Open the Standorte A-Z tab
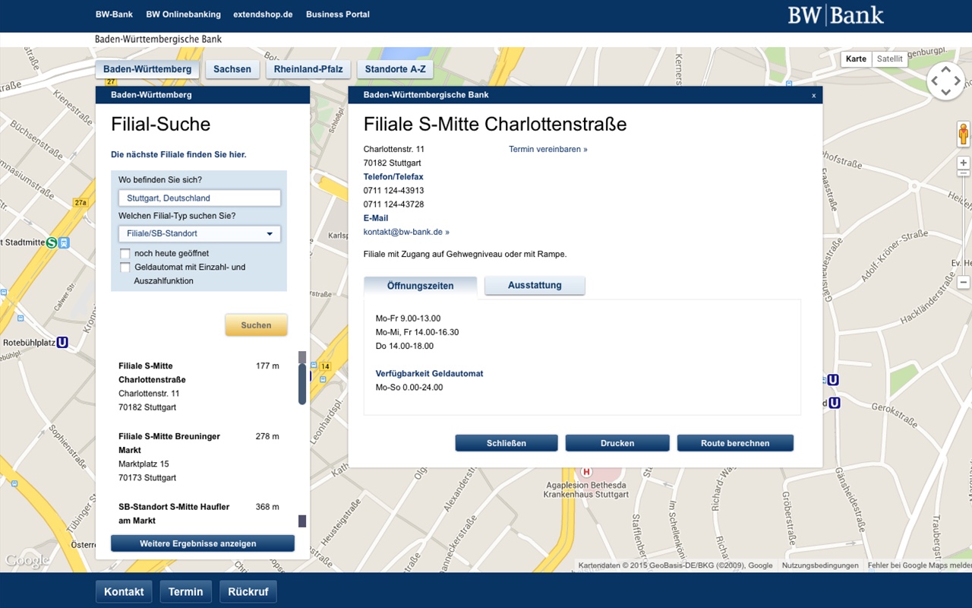The image size is (972, 608). (x=395, y=69)
